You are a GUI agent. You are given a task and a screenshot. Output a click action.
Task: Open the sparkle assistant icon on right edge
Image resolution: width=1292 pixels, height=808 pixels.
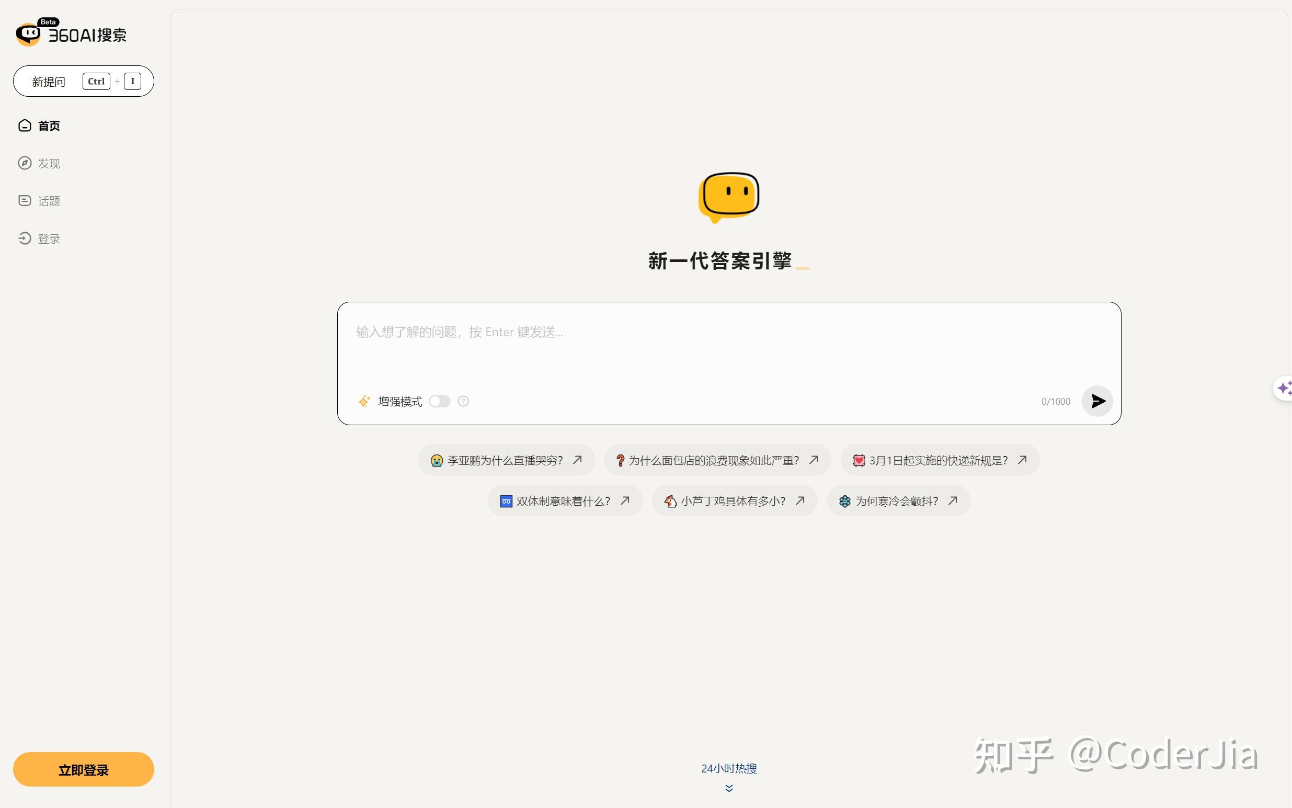tap(1285, 388)
